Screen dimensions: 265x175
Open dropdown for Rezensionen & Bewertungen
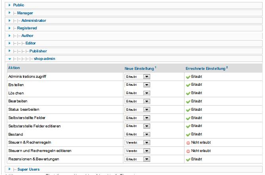[137, 159]
